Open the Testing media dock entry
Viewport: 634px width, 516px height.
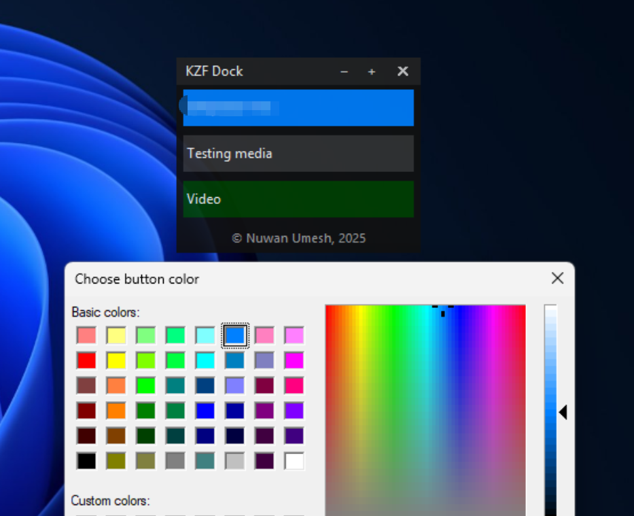click(298, 154)
